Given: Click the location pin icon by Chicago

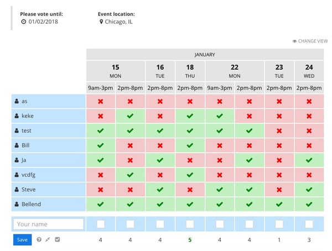Looking at the screenshot, I should click(101, 22).
